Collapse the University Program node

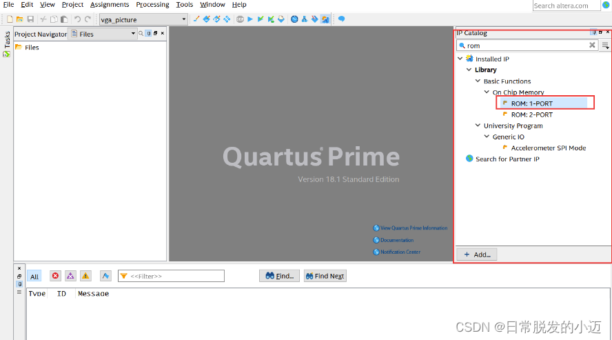coord(478,126)
